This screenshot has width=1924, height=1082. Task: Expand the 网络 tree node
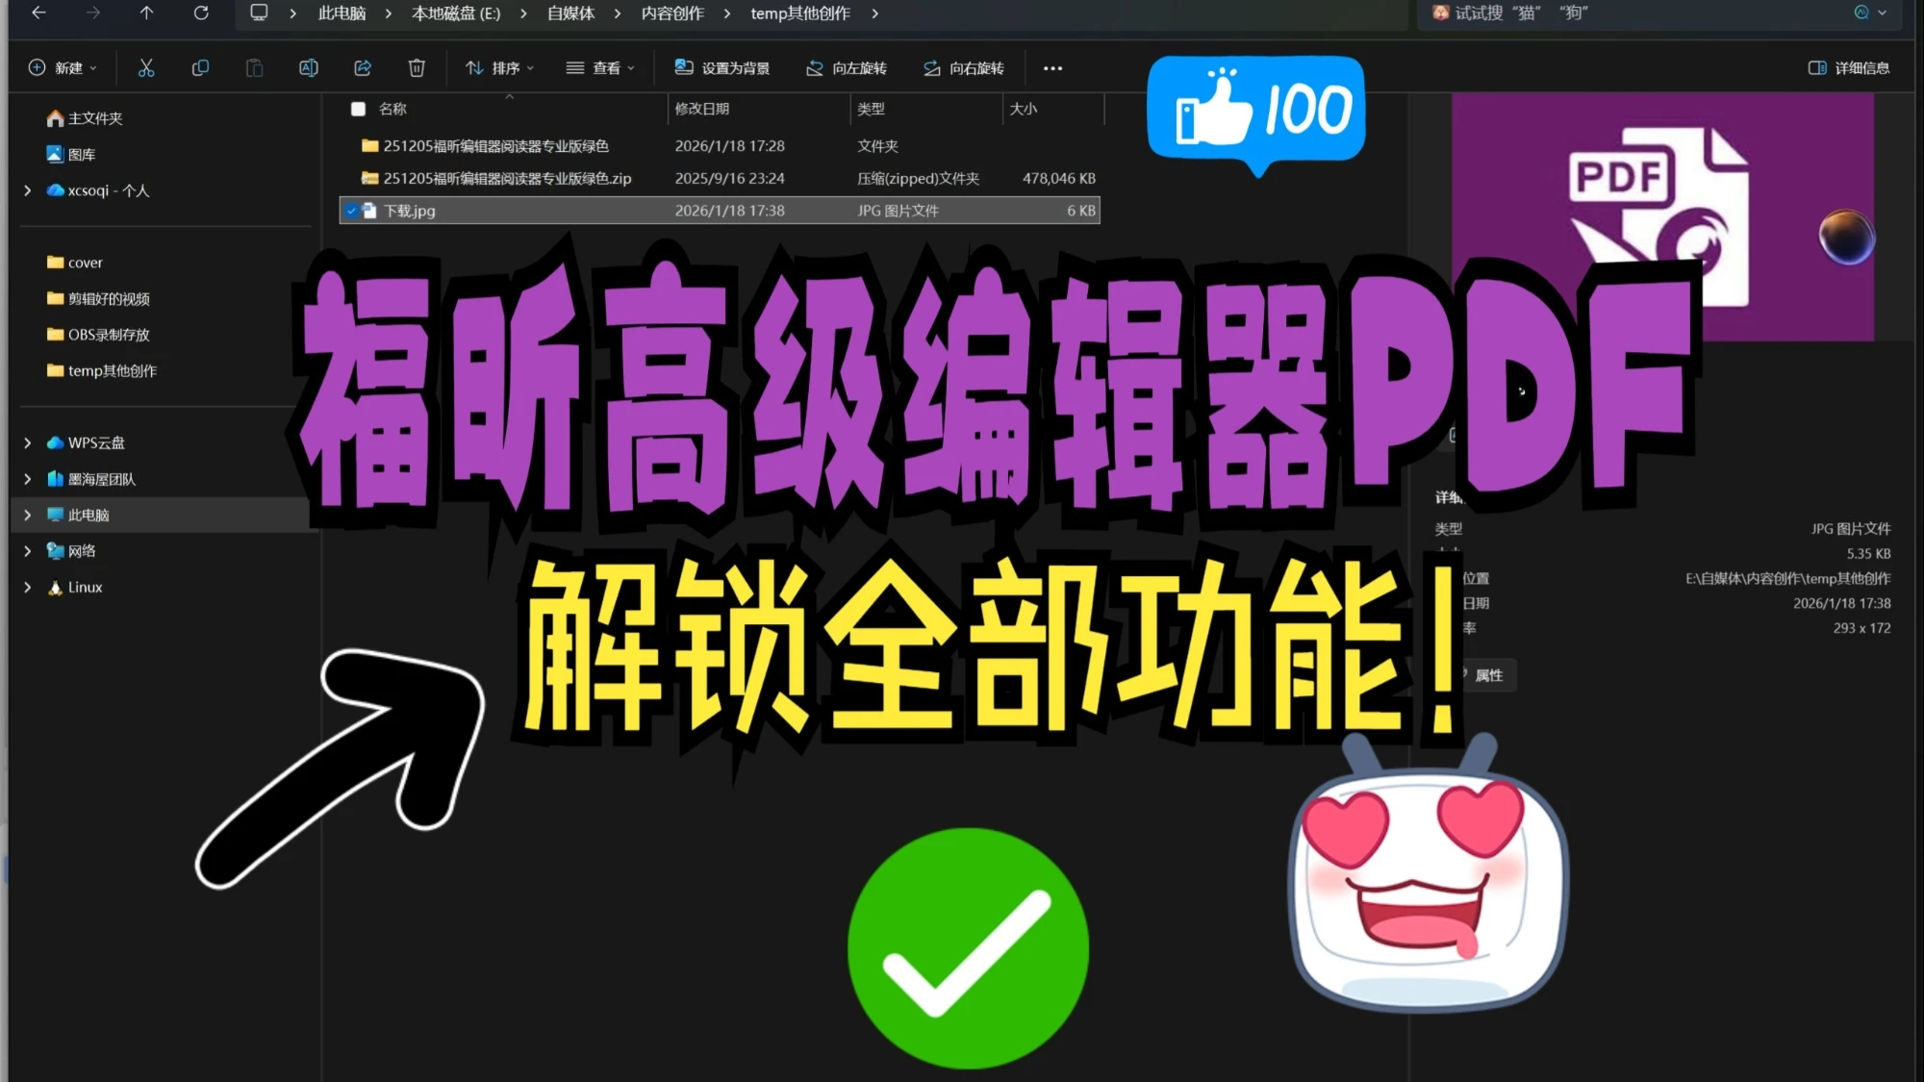coord(28,551)
